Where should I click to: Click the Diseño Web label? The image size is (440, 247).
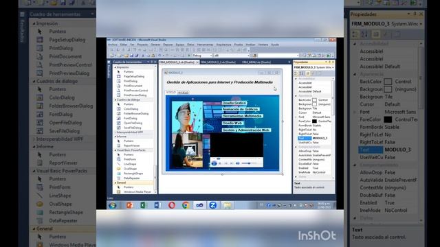pos(232,123)
